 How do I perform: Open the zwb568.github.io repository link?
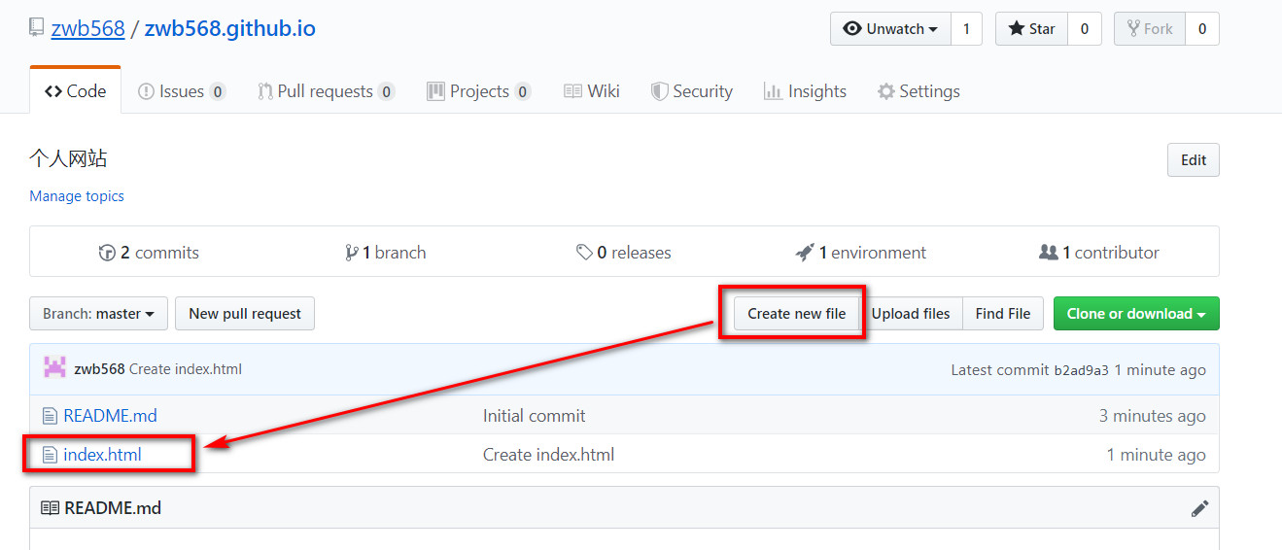[230, 28]
